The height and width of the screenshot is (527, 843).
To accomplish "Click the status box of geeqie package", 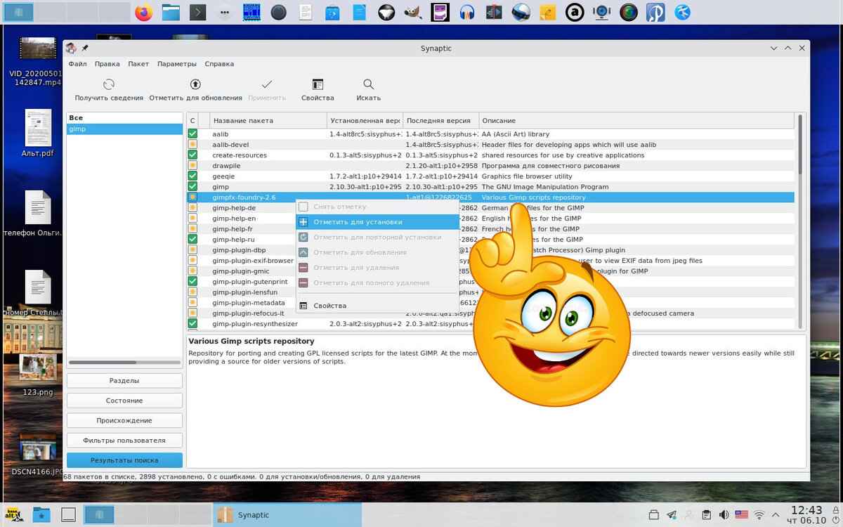I will (x=192, y=176).
